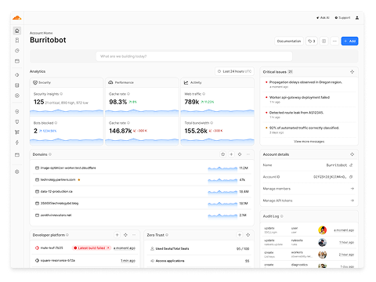The image size is (376, 282).
Task: Copy the Account ID using copy icon
Action: coord(351,177)
